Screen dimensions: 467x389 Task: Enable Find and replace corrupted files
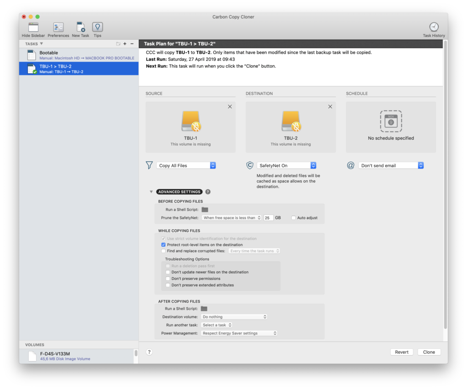[x=163, y=251]
